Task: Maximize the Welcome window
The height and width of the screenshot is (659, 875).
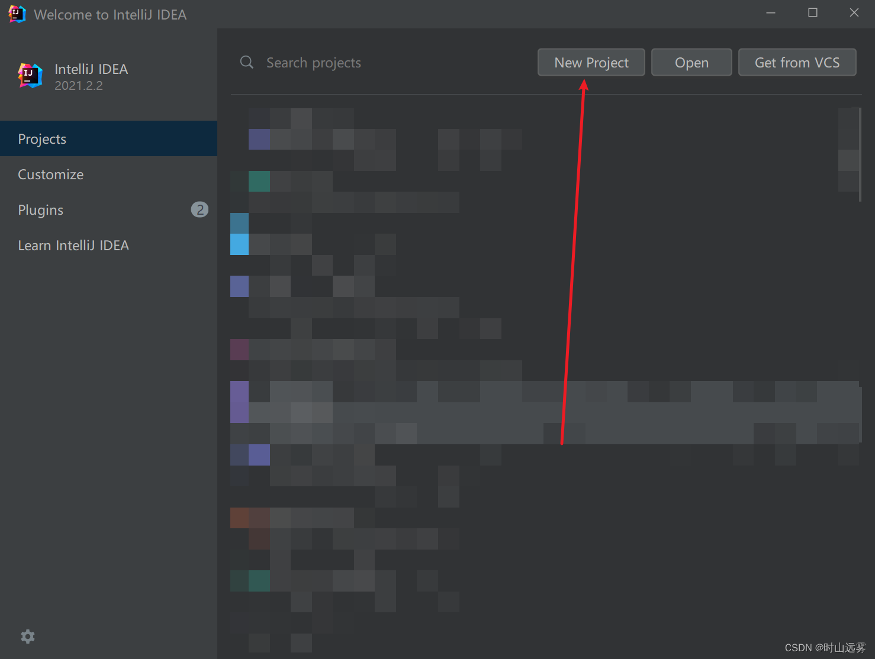Action: coord(813,13)
